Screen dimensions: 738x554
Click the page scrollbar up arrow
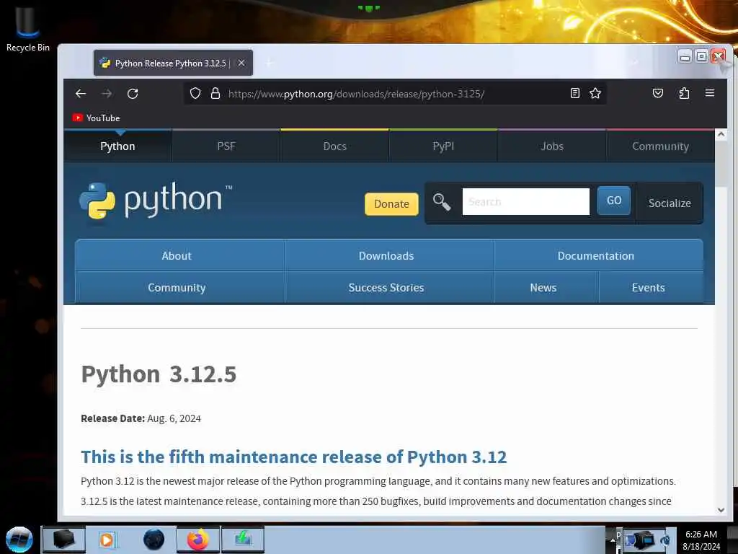point(721,135)
